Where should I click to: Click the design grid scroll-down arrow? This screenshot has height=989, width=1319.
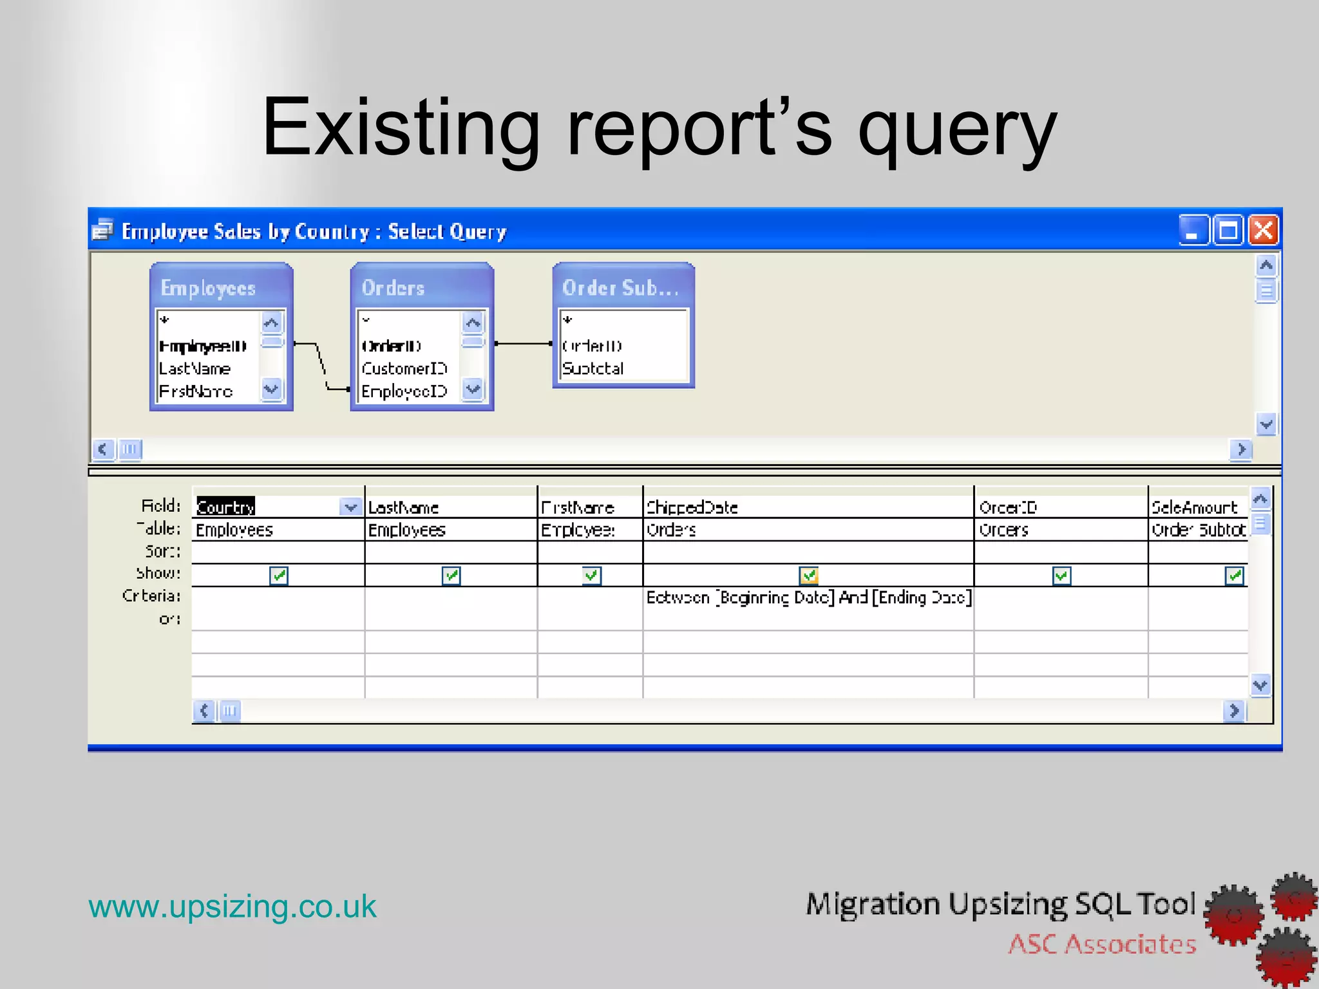[1260, 686]
